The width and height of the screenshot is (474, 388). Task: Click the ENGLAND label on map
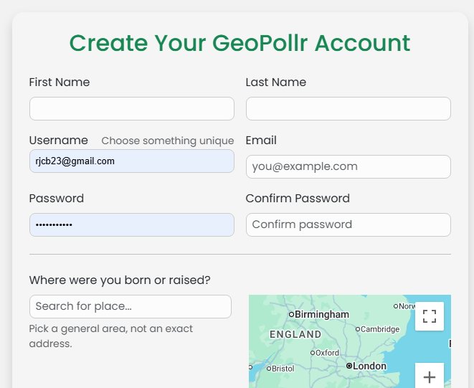point(295,334)
